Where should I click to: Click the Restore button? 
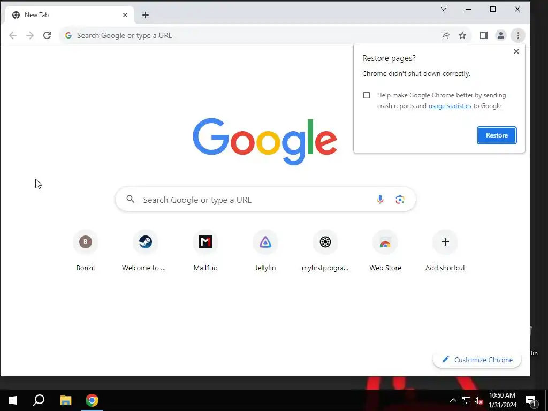point(497,135)
